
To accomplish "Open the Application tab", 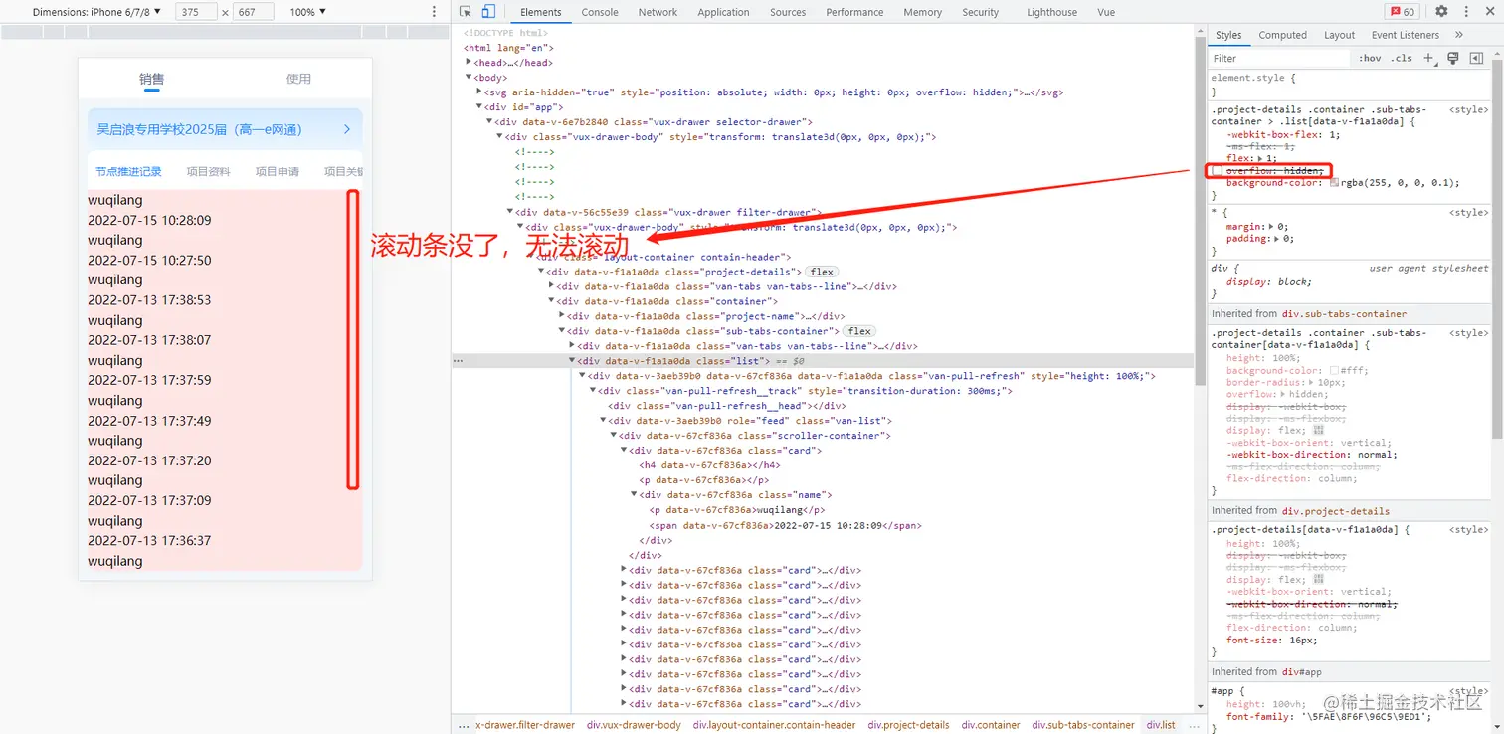I will pyautogui.click(x=723, y=12).
